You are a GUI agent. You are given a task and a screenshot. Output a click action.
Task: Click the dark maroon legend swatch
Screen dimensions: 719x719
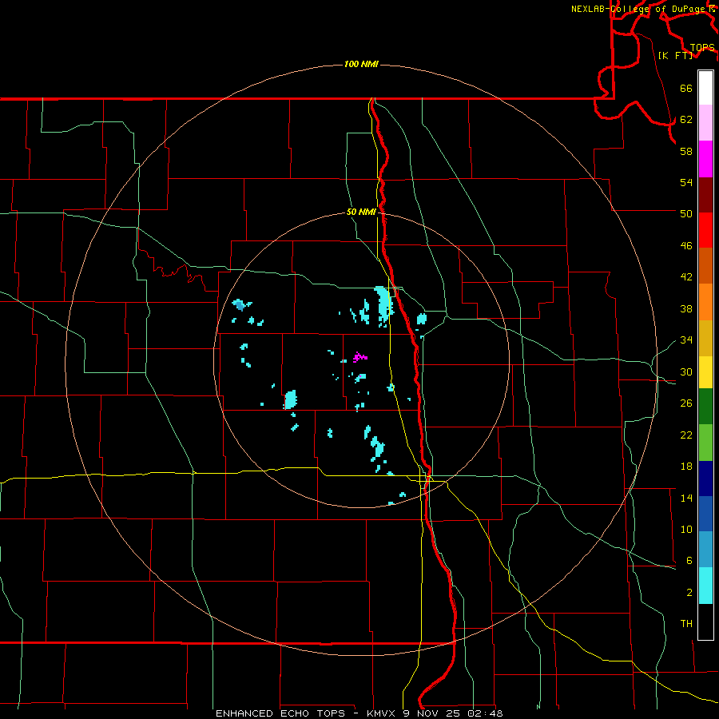(x=705, y=195)
